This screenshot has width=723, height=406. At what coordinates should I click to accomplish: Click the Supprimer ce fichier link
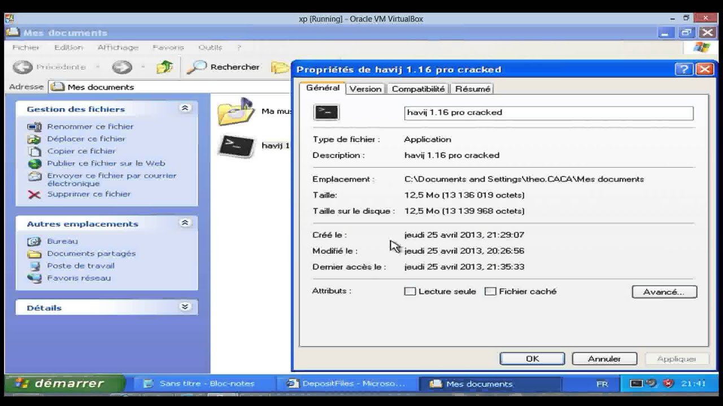pos(89,194)
